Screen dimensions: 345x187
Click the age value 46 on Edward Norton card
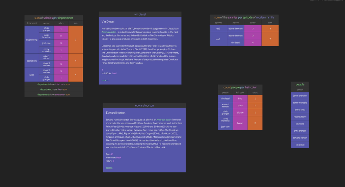click(x=112, y=154)
